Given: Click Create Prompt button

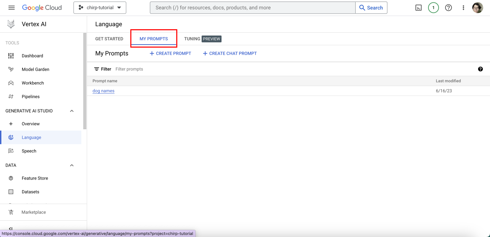Looking at the screenshot, I should [x=170, y=53].
